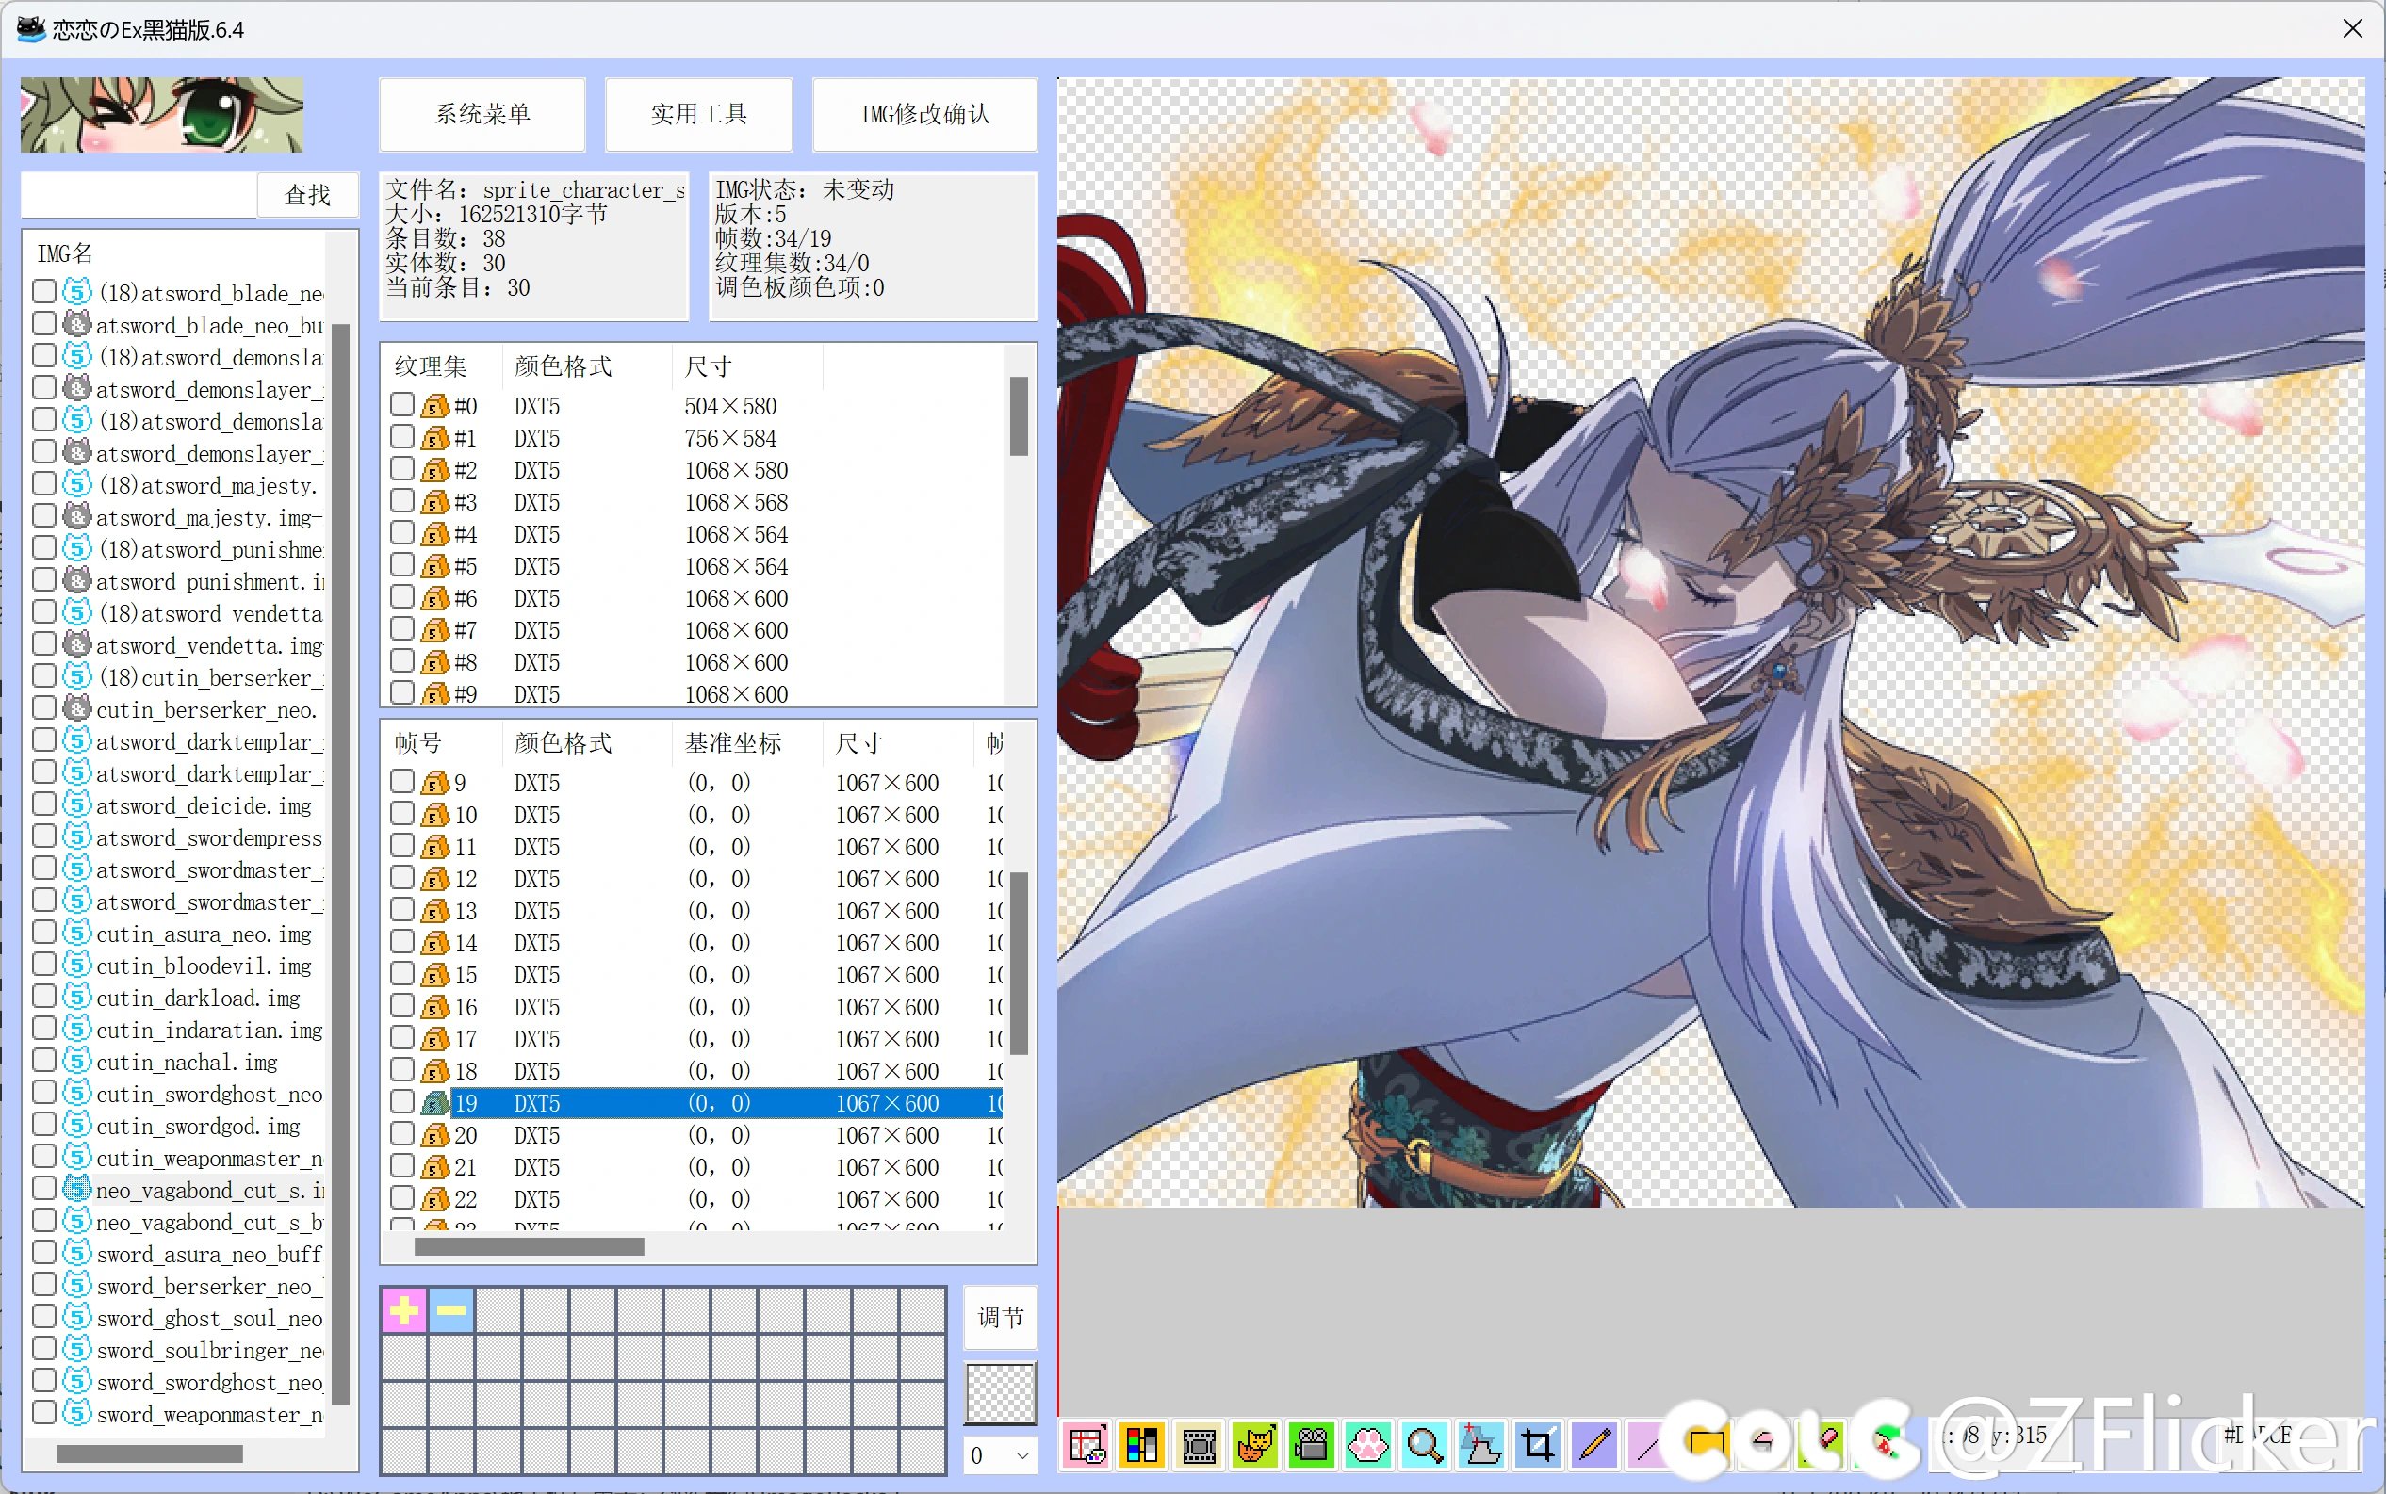Viewport: 2386px width, 1494px height.
Task: Tick checkbox for texture #2
Action: pyautogui.click(x=401, y=468)
